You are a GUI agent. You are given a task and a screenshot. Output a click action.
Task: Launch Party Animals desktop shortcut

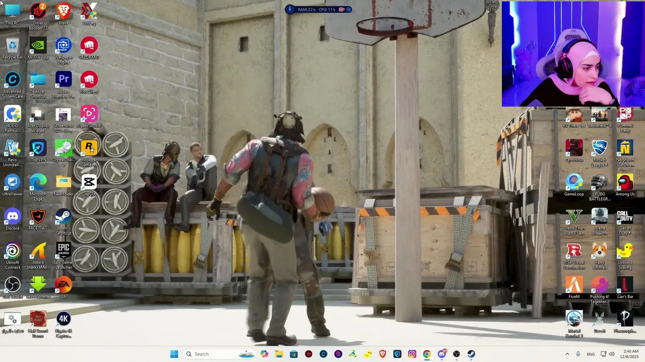(x=599, y=256)
